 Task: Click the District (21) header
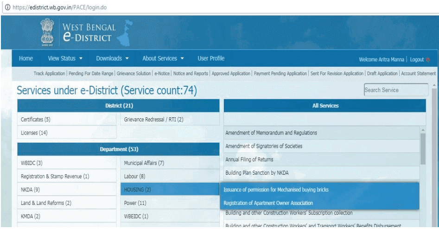tap(118, 106)
